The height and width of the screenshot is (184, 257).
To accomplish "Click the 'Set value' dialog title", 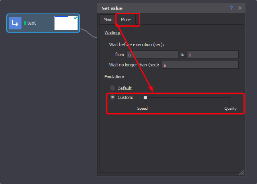I will pos(112,8).
